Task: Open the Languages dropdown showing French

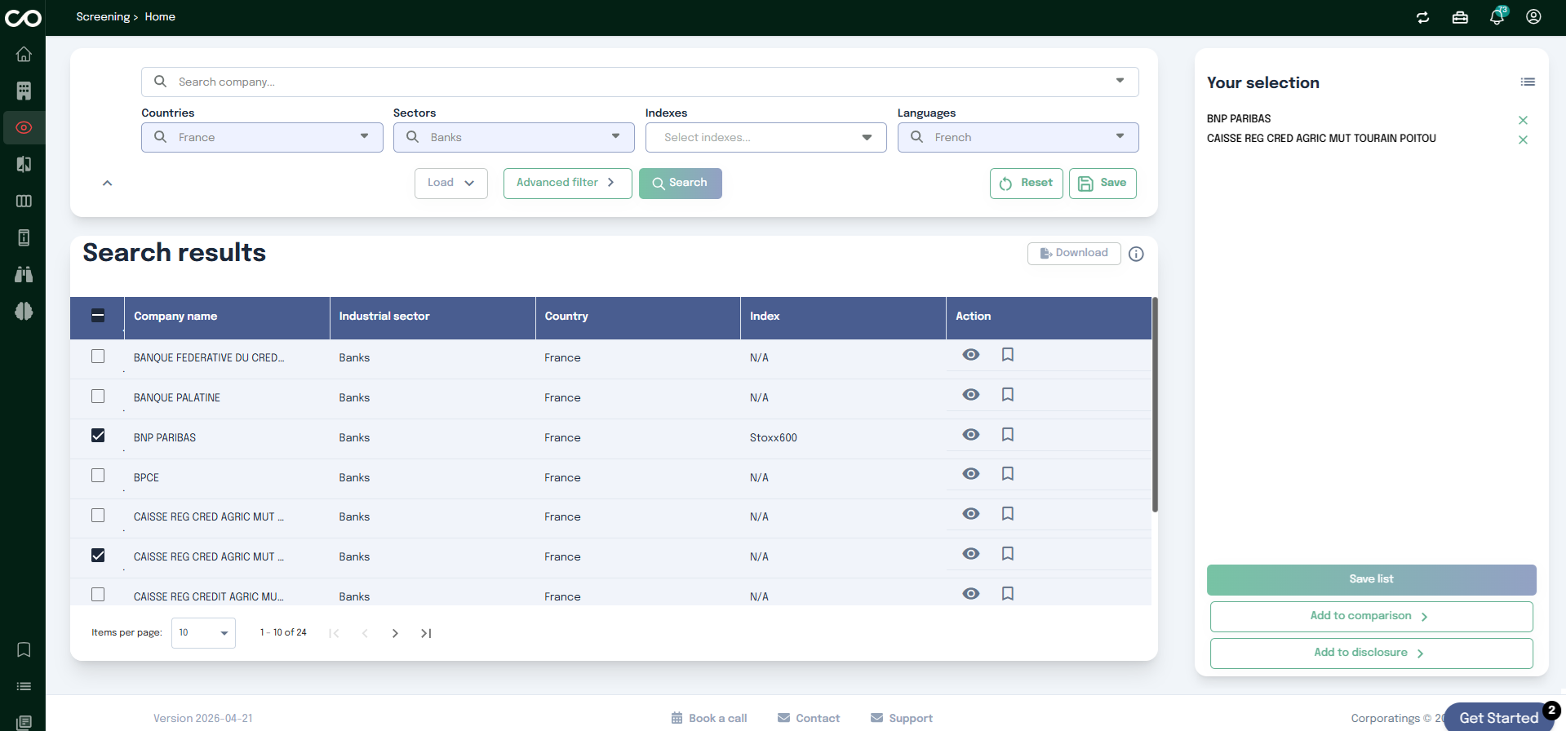Action: coord(1018,137)
